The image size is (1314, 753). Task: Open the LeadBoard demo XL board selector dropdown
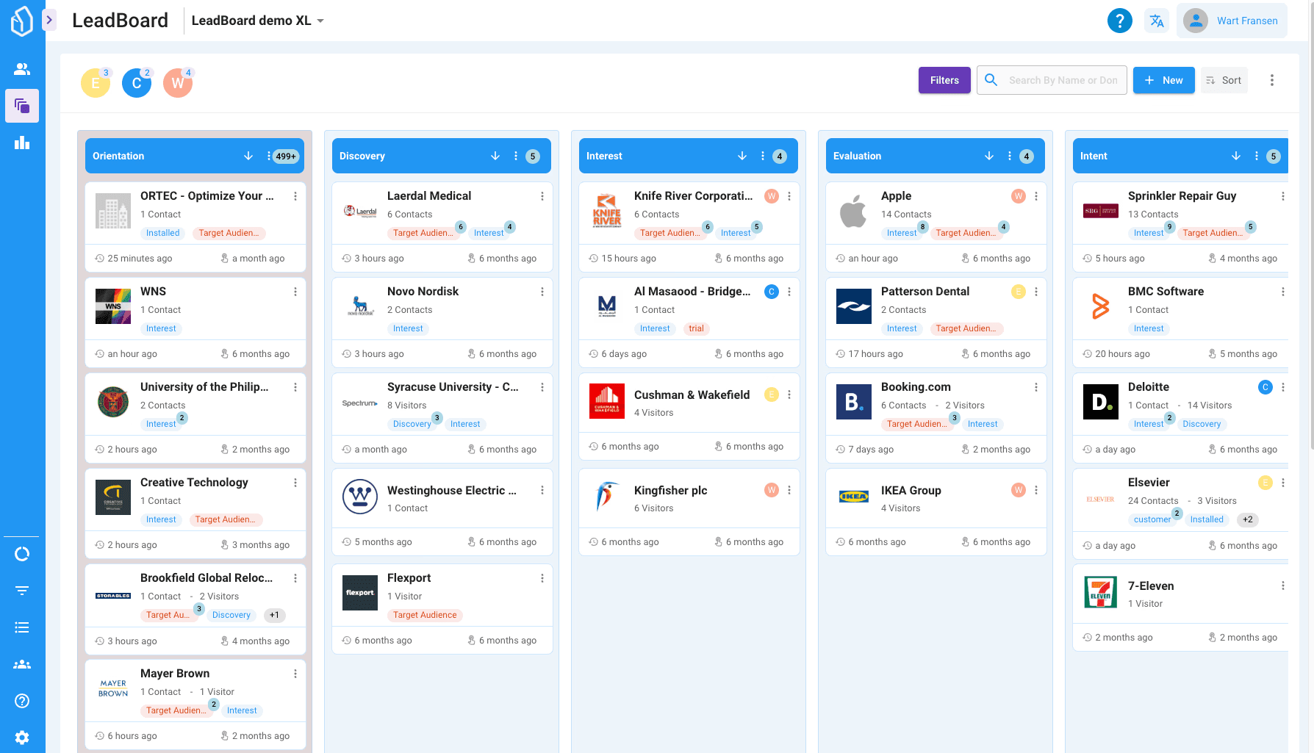coord(256,21)
